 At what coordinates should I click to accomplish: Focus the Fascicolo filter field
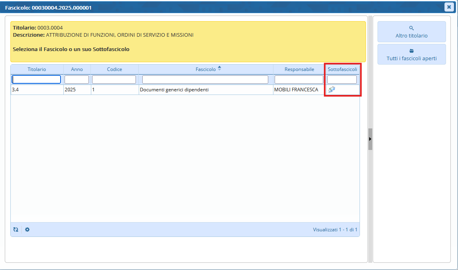point(205,79)
